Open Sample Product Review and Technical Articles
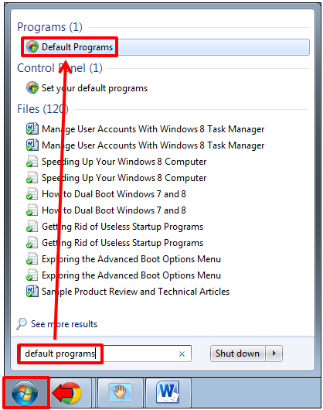The height and width of the screenshot is (410, 323). pyautogui.click(x=127, y=292)
